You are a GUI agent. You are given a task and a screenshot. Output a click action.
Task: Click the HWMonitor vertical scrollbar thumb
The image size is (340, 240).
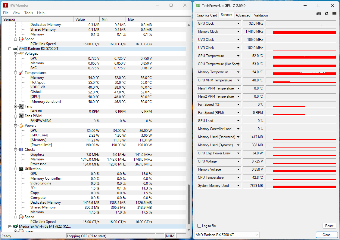189,204
